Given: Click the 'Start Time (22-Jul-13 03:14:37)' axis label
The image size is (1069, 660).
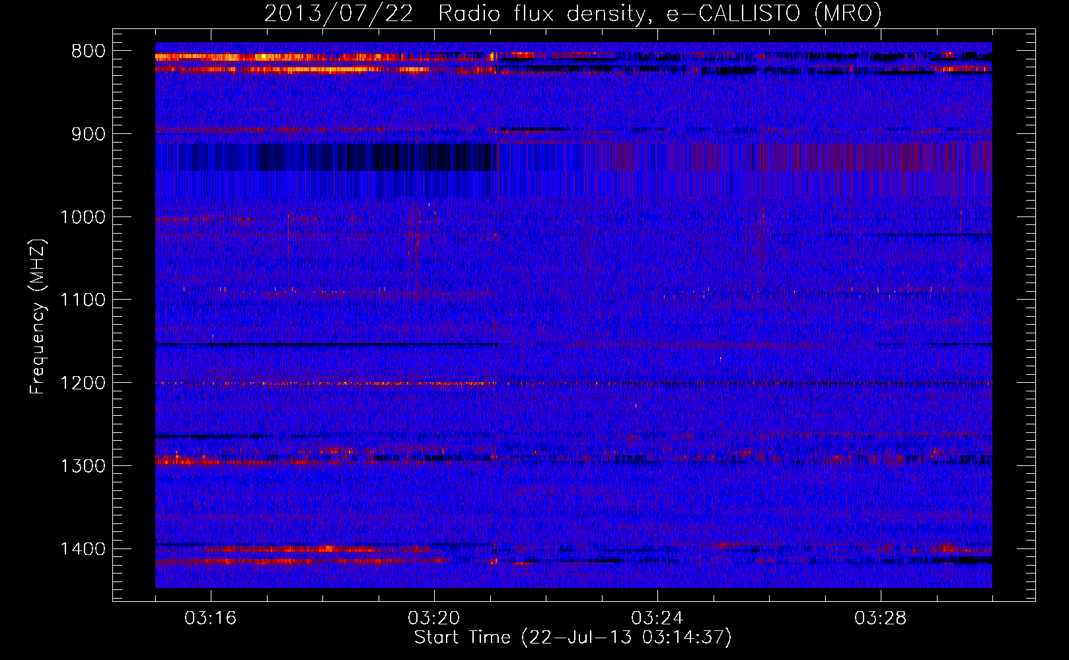Looking at the screenshot, I should point(573,638).
